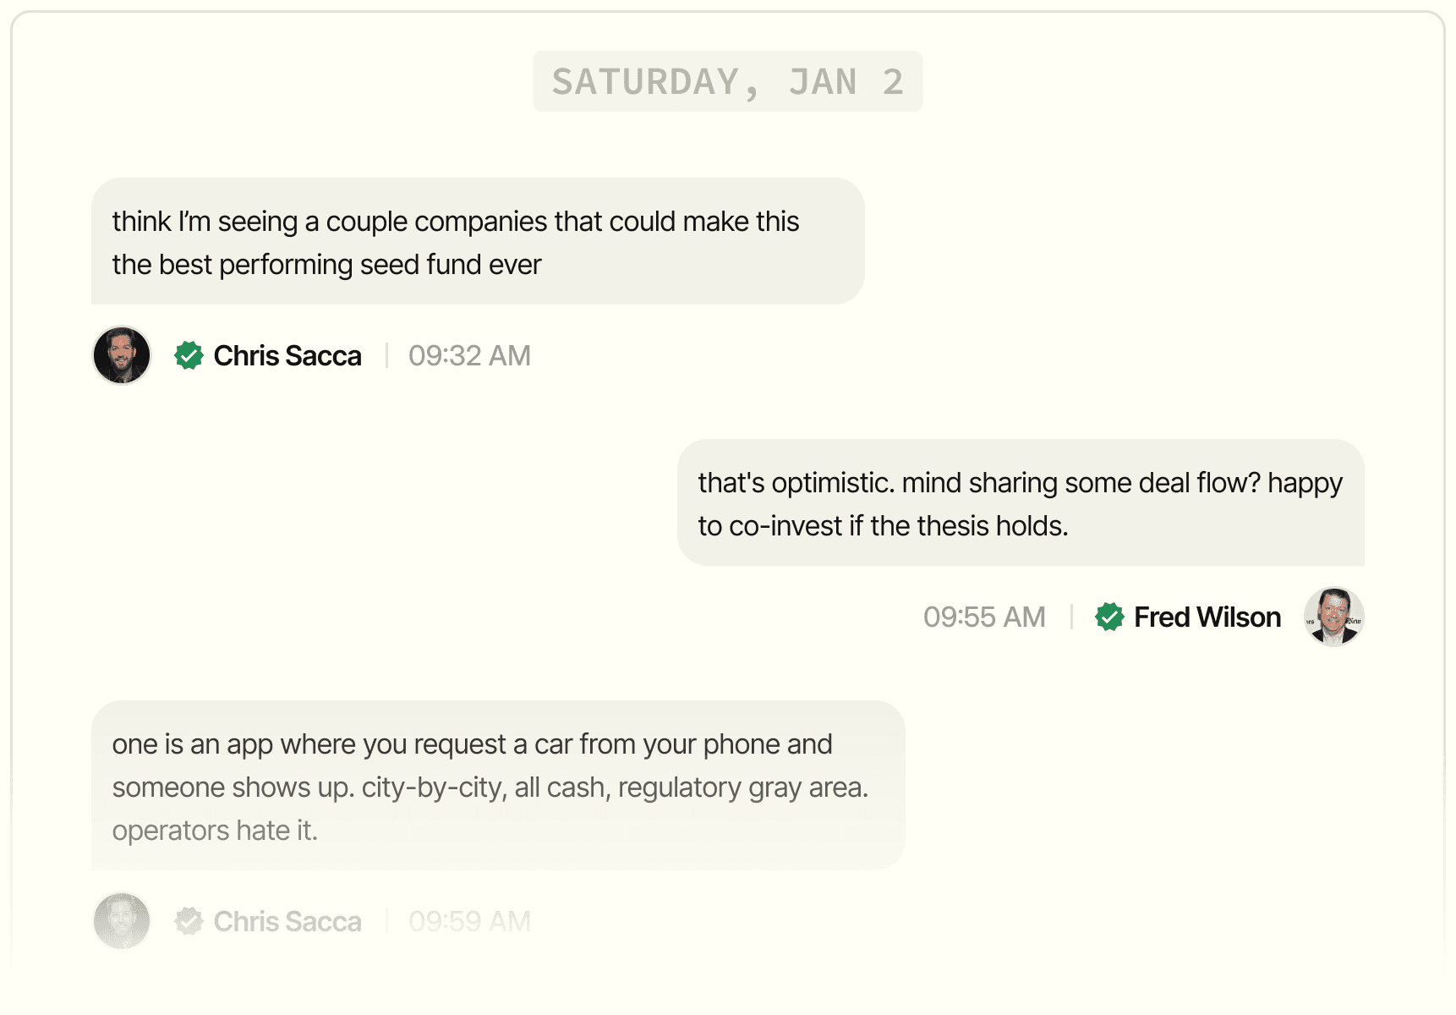This screenshot has height=1015, width=1456.
Task: Click the faded verified badge near 09:59 AM
Action: (x=189, y=921)
